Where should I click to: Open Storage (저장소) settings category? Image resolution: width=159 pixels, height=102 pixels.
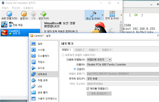44,62
